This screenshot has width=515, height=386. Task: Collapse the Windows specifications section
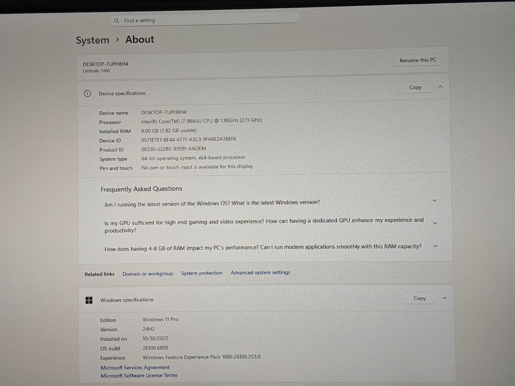(445, 298)
